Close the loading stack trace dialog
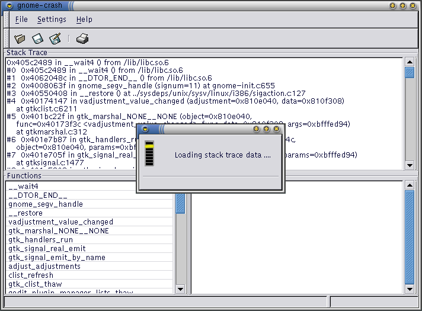 (x=276, y=129)
